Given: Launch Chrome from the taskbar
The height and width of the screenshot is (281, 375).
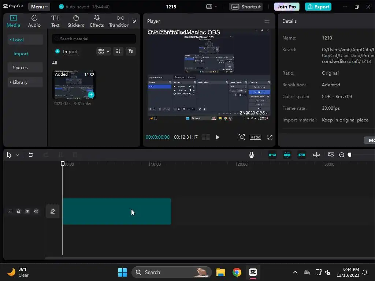Looking at the screenshot, I should 237,272.
